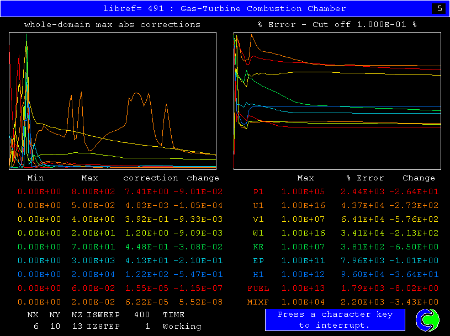450x336 pixels.
Task: Click KE % Error value 3.81E+02
Action: (x=362, y=247)
